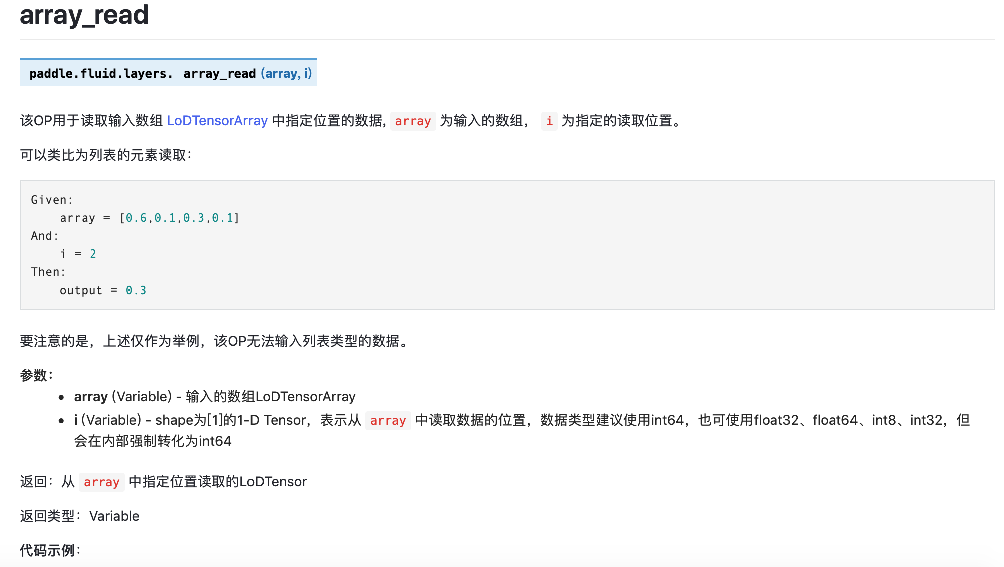The image size is (1004, 567).
Task: Click array_read in the function signature
Action: [219, 74]
